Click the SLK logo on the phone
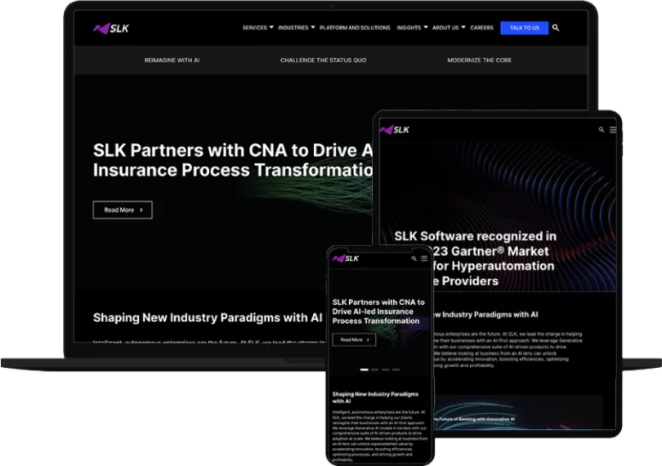This screenshot has width=662, height=466. 346,259
